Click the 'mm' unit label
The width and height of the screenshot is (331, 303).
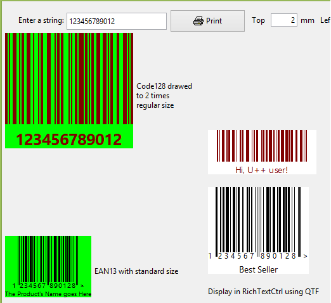[x=308, y=21]
